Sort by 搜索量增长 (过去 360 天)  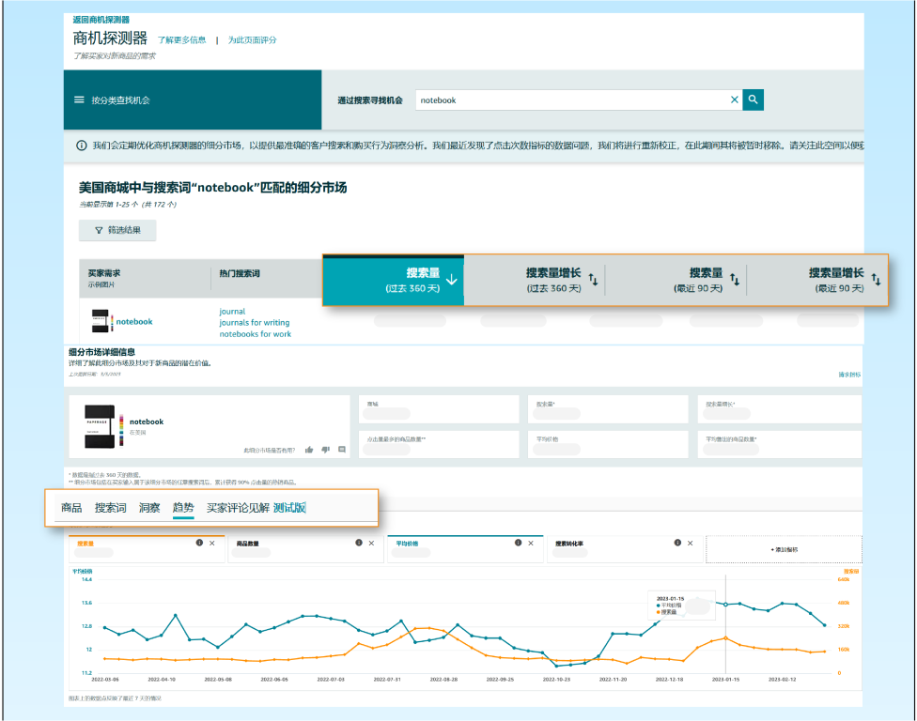pyautogui.click(x=593, y=279)
